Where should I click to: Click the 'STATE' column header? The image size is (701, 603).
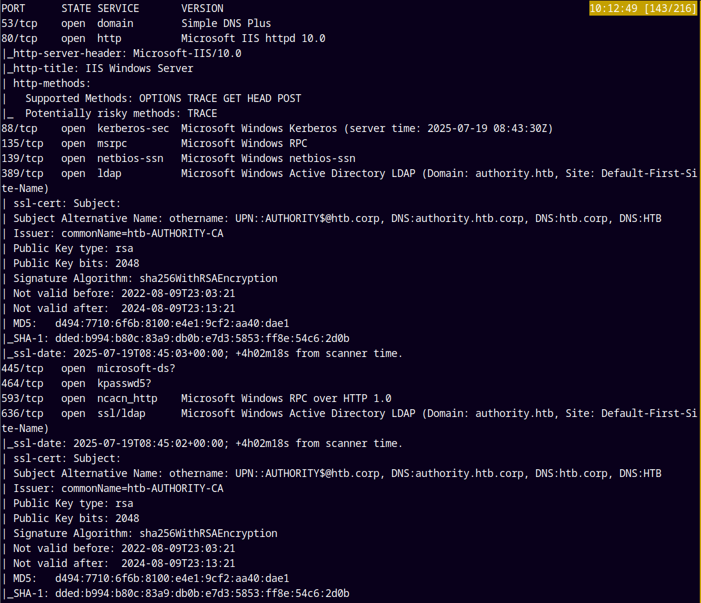coord(76,8)
